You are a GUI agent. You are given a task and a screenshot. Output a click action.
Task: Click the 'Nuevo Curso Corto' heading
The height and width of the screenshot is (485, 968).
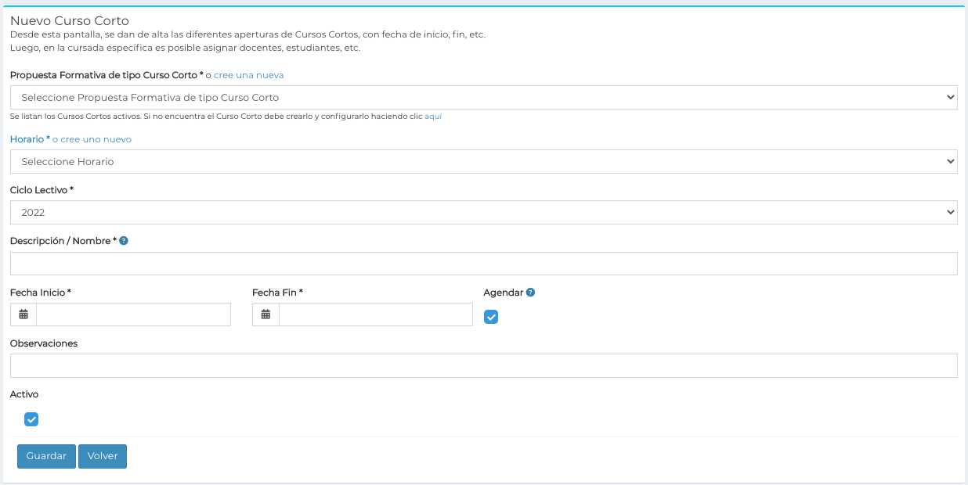(x=70, y=20)
